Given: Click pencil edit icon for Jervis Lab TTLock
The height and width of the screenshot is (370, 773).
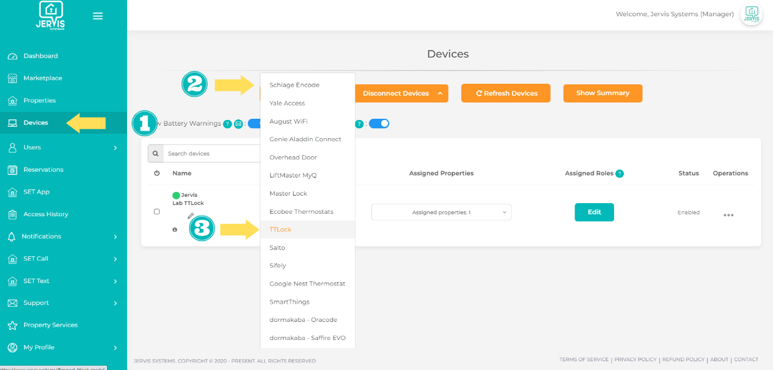Looking at the screenshot, I should point(191,216).
